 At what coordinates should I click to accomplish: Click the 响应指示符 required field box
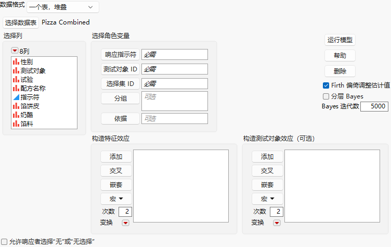(175, 55)
